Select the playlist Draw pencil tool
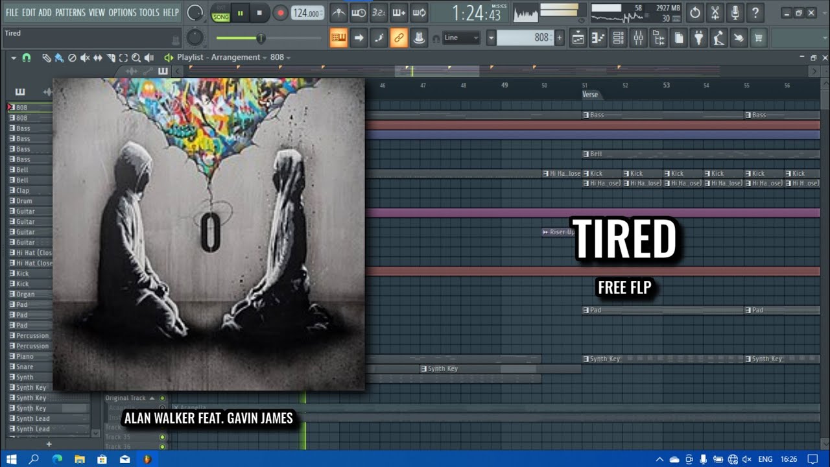830x467 pixels. click(46, 58)
